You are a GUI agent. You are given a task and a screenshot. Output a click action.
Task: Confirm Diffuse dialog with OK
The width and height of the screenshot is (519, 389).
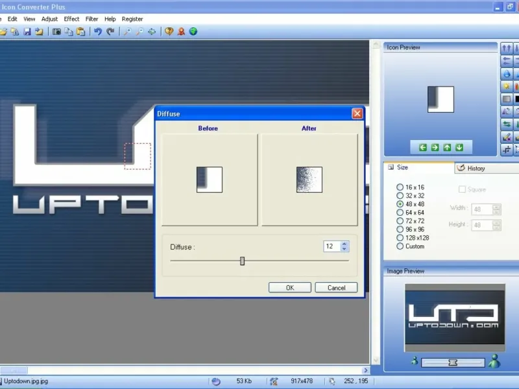pyautogui.click(x=289, y=288)
